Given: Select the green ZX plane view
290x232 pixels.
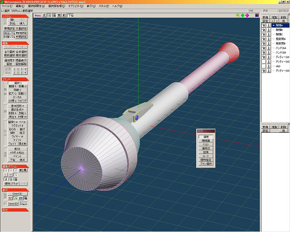Looking at the screenshot, I should 16,198.
